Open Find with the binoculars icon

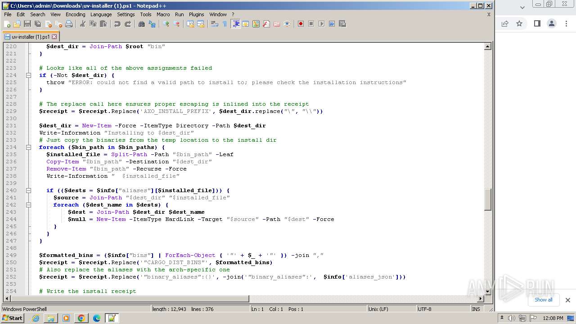point(142,24)
